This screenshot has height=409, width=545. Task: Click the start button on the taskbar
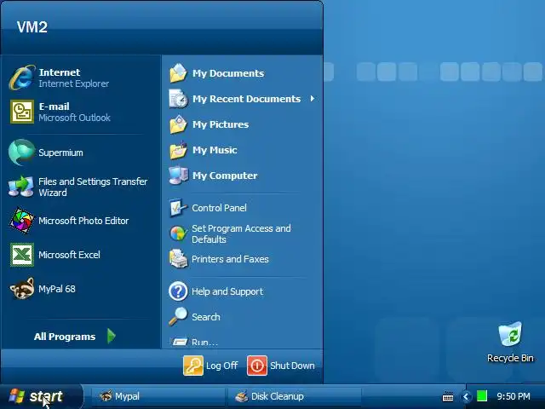[x=41, y=396]
